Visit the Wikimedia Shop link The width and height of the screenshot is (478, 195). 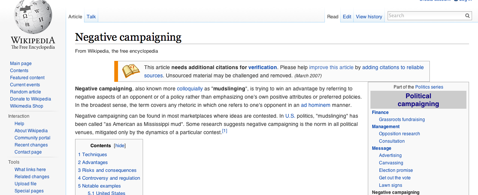pos(27,106)
